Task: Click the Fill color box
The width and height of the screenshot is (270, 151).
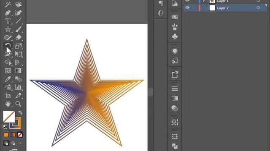Action: click(x=9, y=117)
